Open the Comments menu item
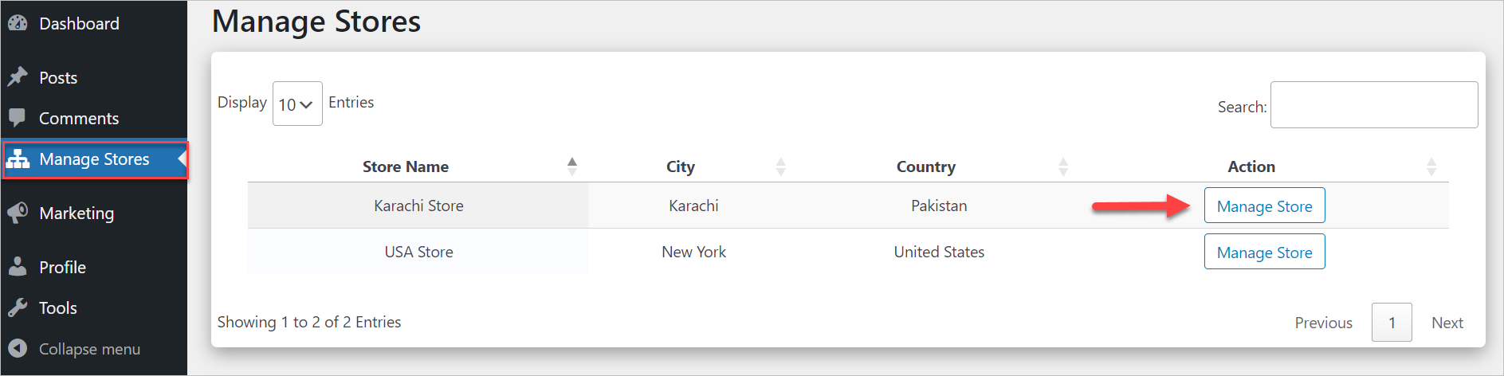 point(79,118)
